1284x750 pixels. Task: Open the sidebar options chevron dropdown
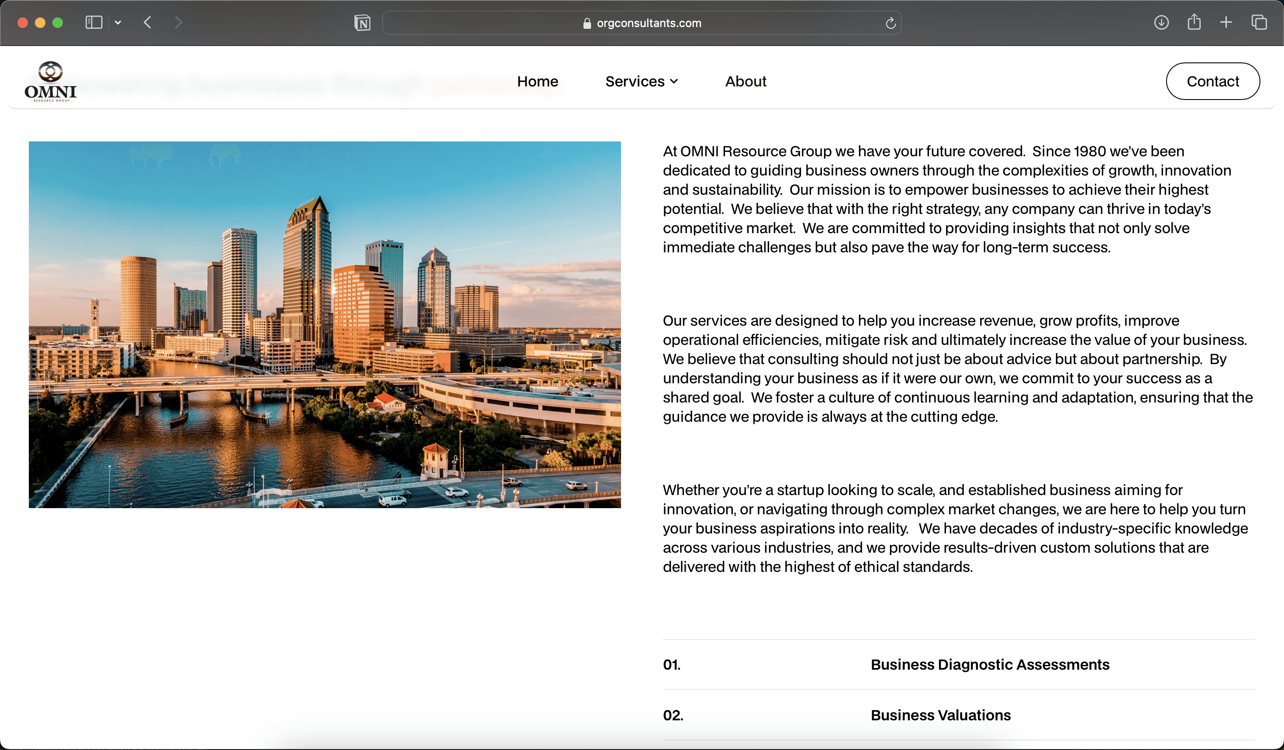pyautogui.click(x=118, y=22)
